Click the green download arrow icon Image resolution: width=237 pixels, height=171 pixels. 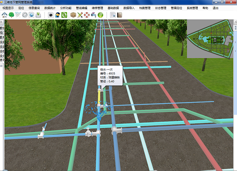pos(38,15)
